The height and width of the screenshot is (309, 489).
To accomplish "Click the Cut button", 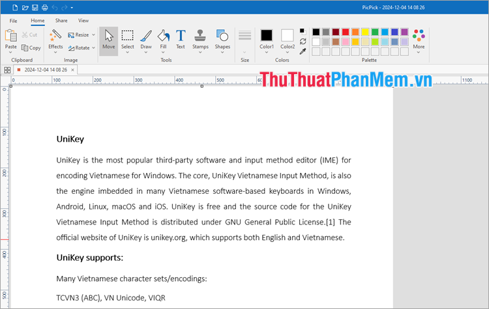I will tap(29, 35).
